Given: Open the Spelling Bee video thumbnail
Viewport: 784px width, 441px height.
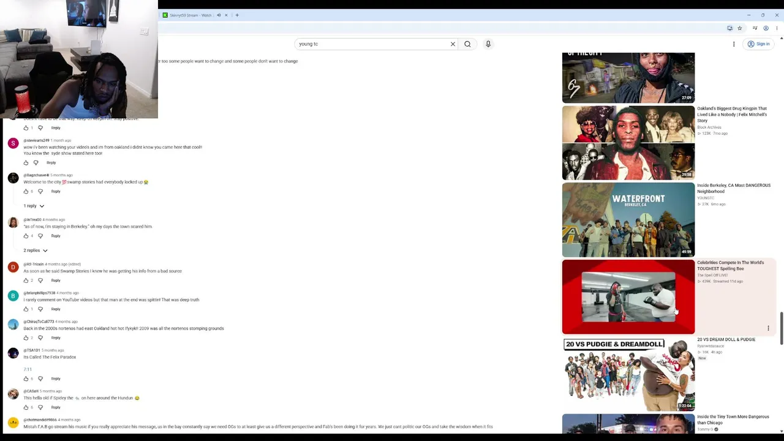Looking at the screenshot, I should 628,297.
